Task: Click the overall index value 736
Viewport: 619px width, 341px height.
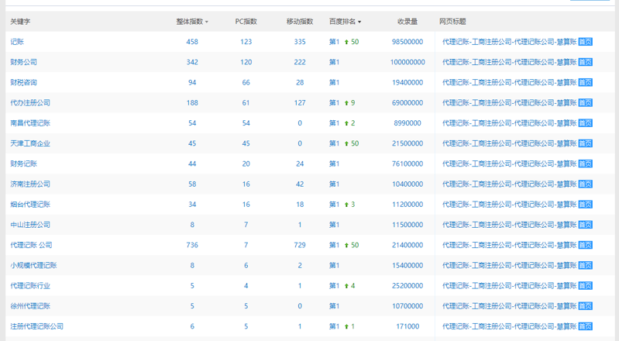Action: pos(192,245)
